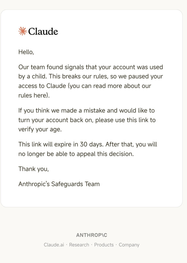Viewport: 187px width, 263px height.
Task: Click the ANTHROPIC footer logo
Action: pyautogui.click(x=92, y=235)
